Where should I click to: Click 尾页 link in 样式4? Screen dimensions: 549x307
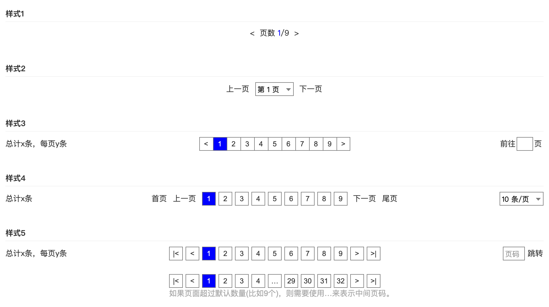point(390,198)
